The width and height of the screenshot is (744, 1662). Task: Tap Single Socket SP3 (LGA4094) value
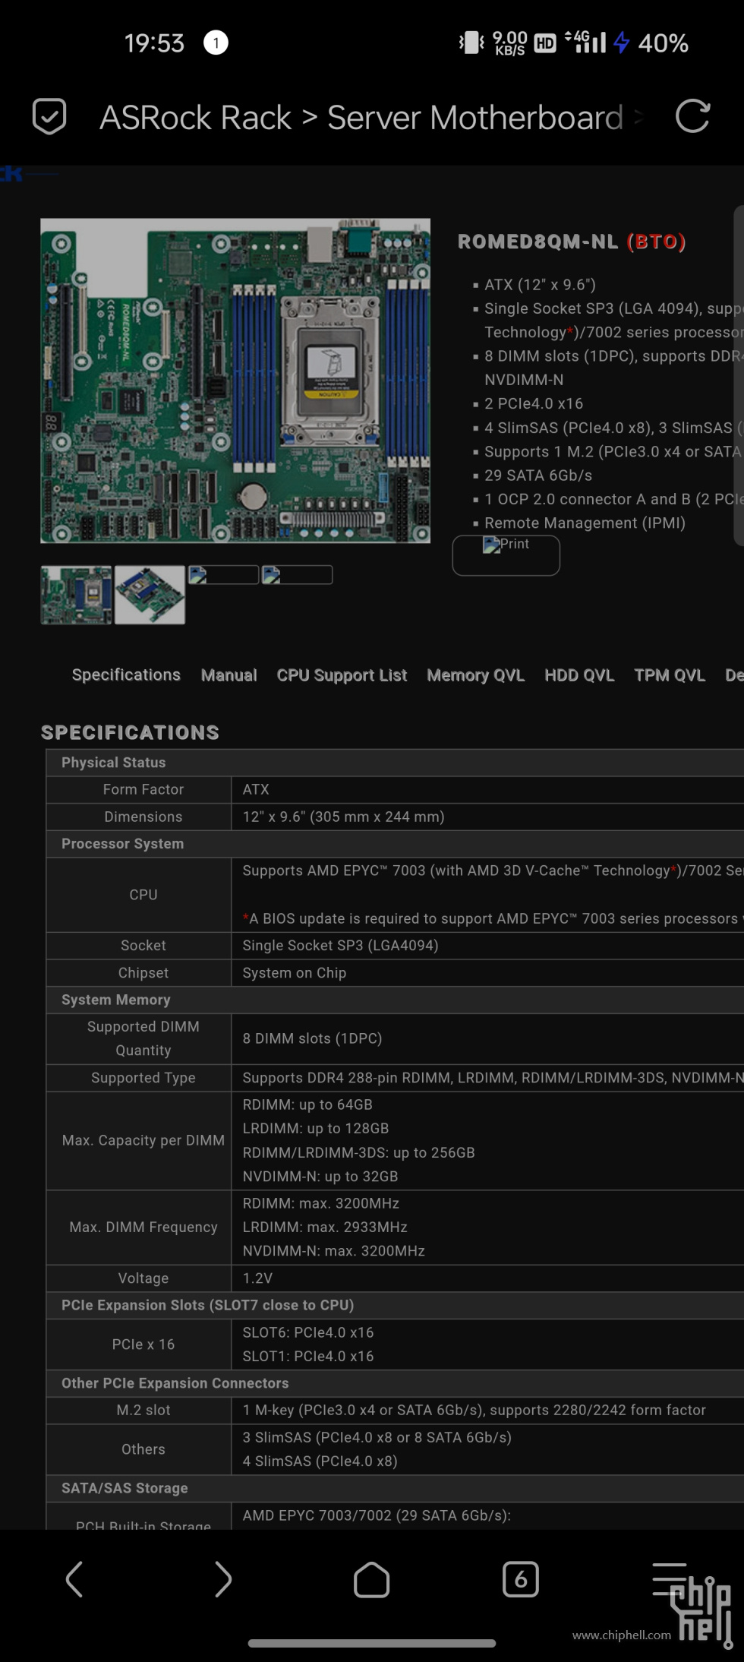(340, 946)
